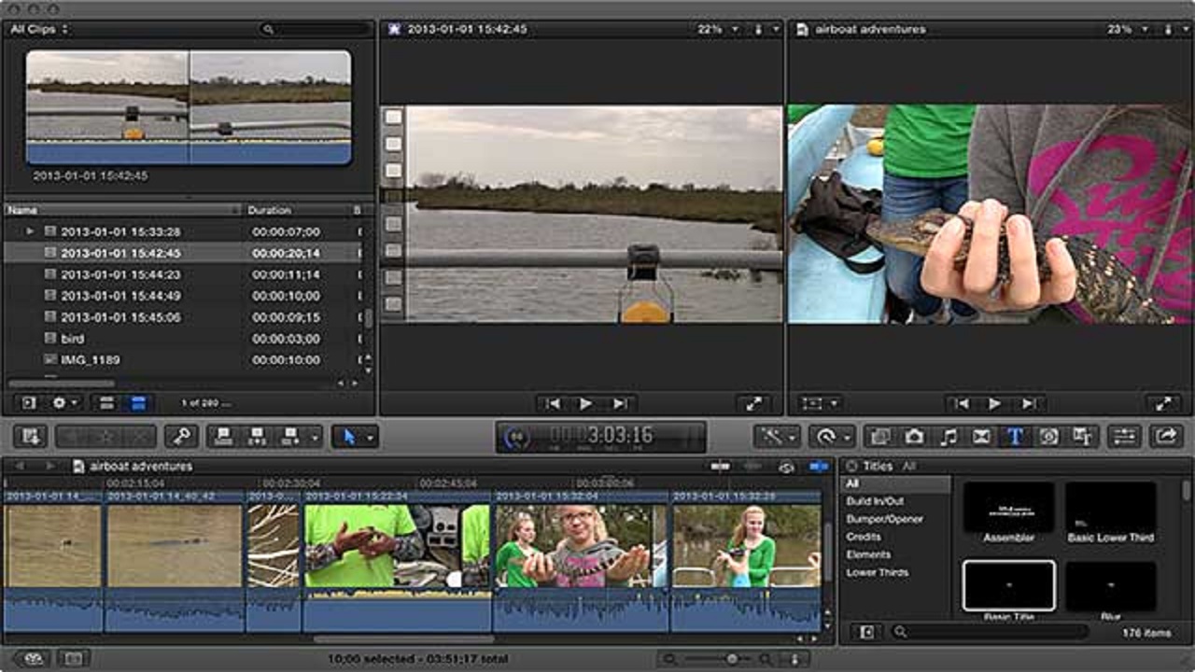
Task: Click the timeline zoom out magnifier
Action: [670, 659]
